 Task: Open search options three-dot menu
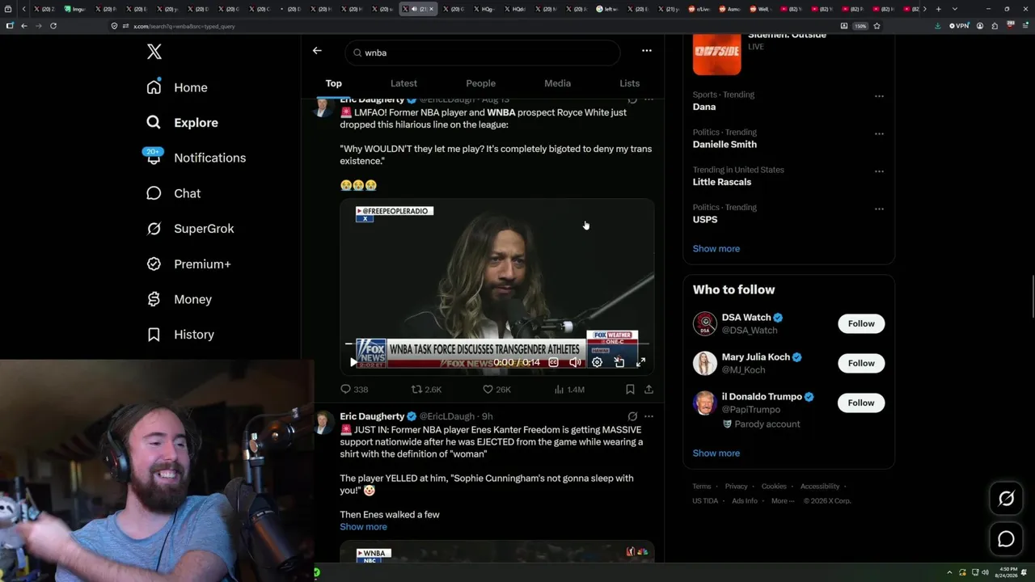(x=647, y=51)
